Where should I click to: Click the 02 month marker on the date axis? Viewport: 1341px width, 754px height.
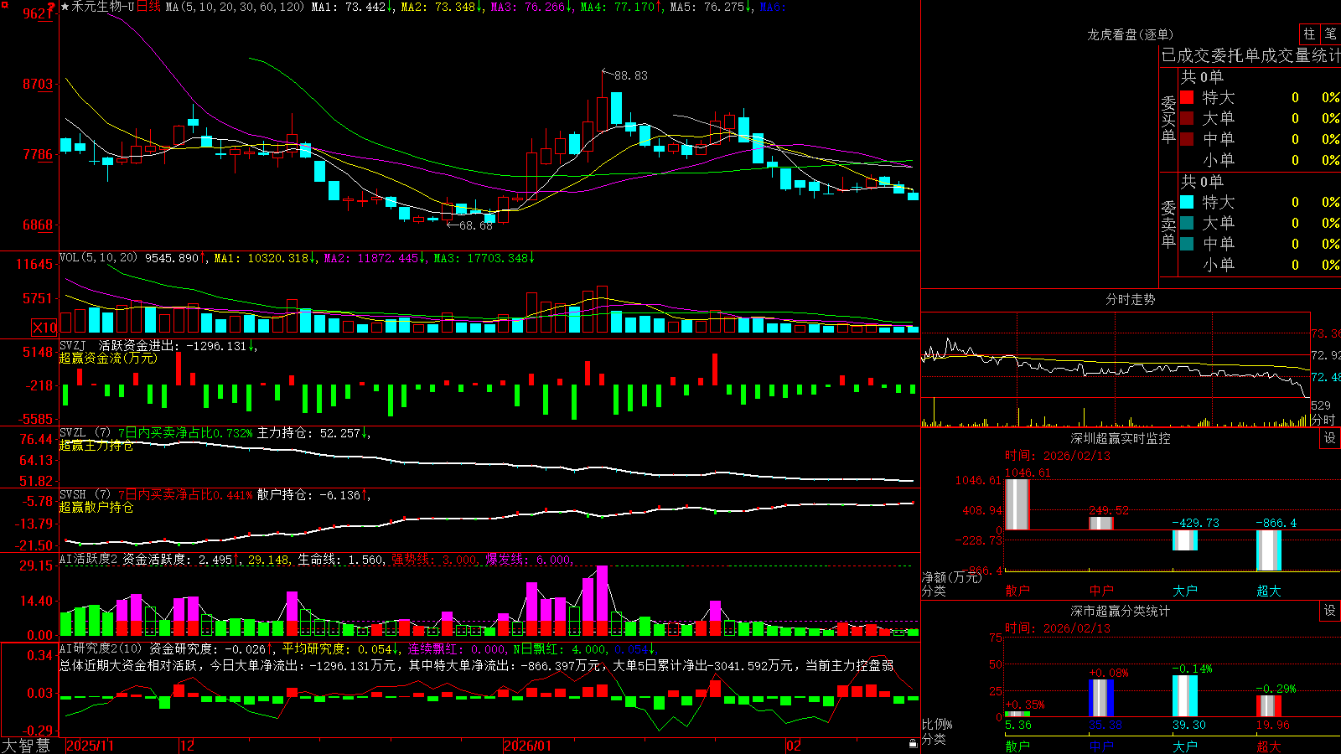[794, 746]
